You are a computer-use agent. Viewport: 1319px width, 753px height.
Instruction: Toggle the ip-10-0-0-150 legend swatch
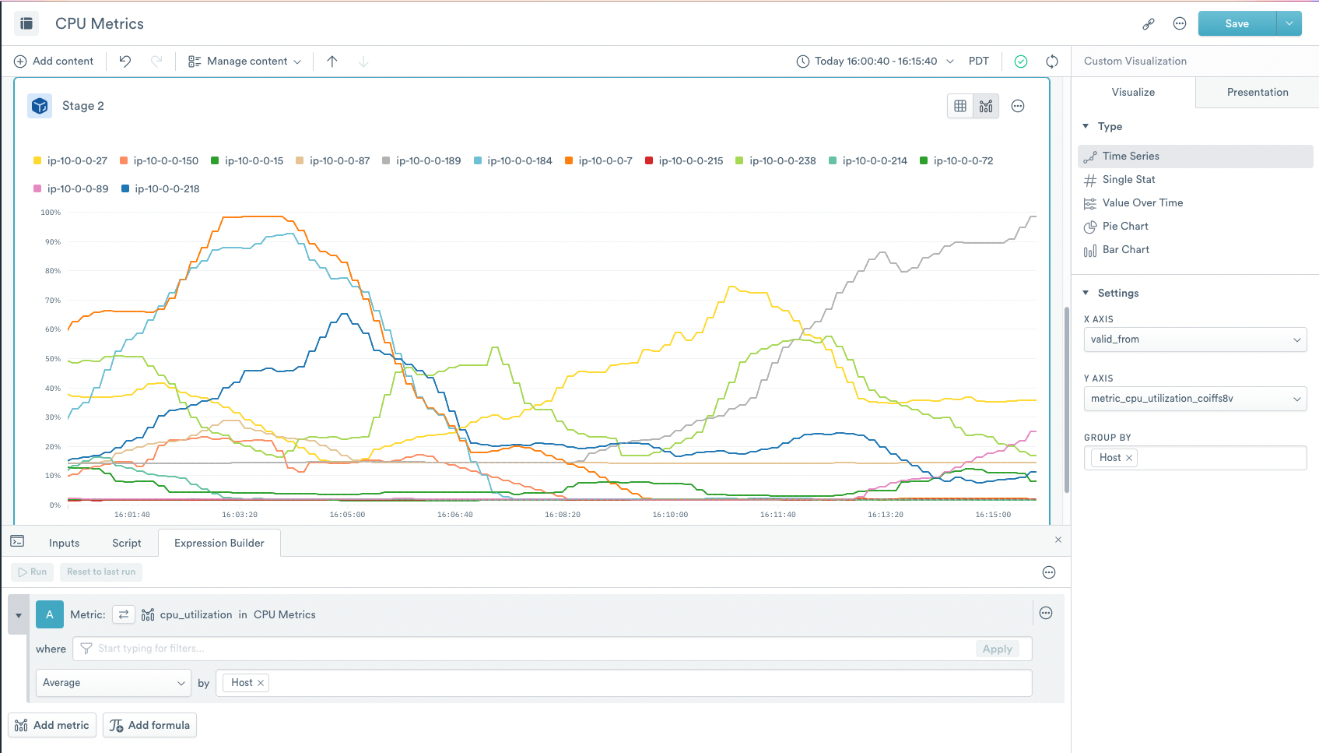point(124,160)
